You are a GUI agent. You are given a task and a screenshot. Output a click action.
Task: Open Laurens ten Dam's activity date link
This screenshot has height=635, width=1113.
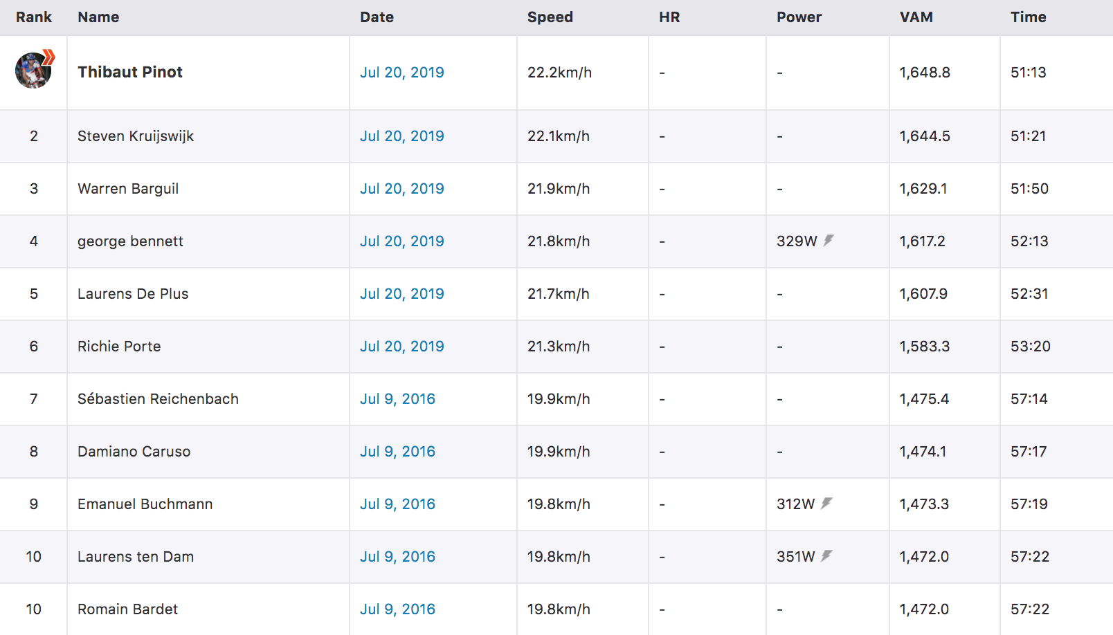[397, 557]
